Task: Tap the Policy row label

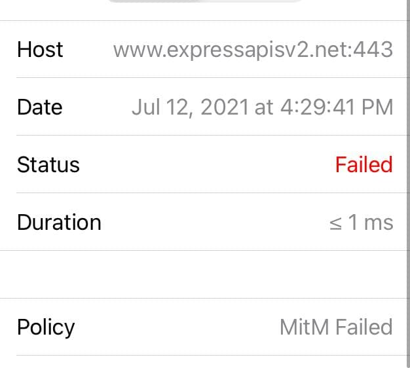Action: [46, 327]
